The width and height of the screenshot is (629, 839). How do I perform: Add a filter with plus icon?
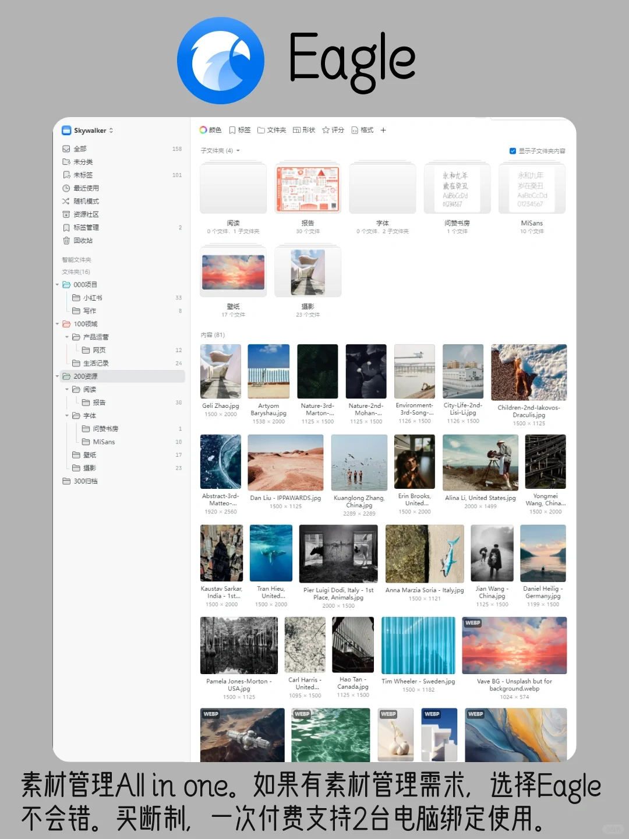click(x=383, y=130)
